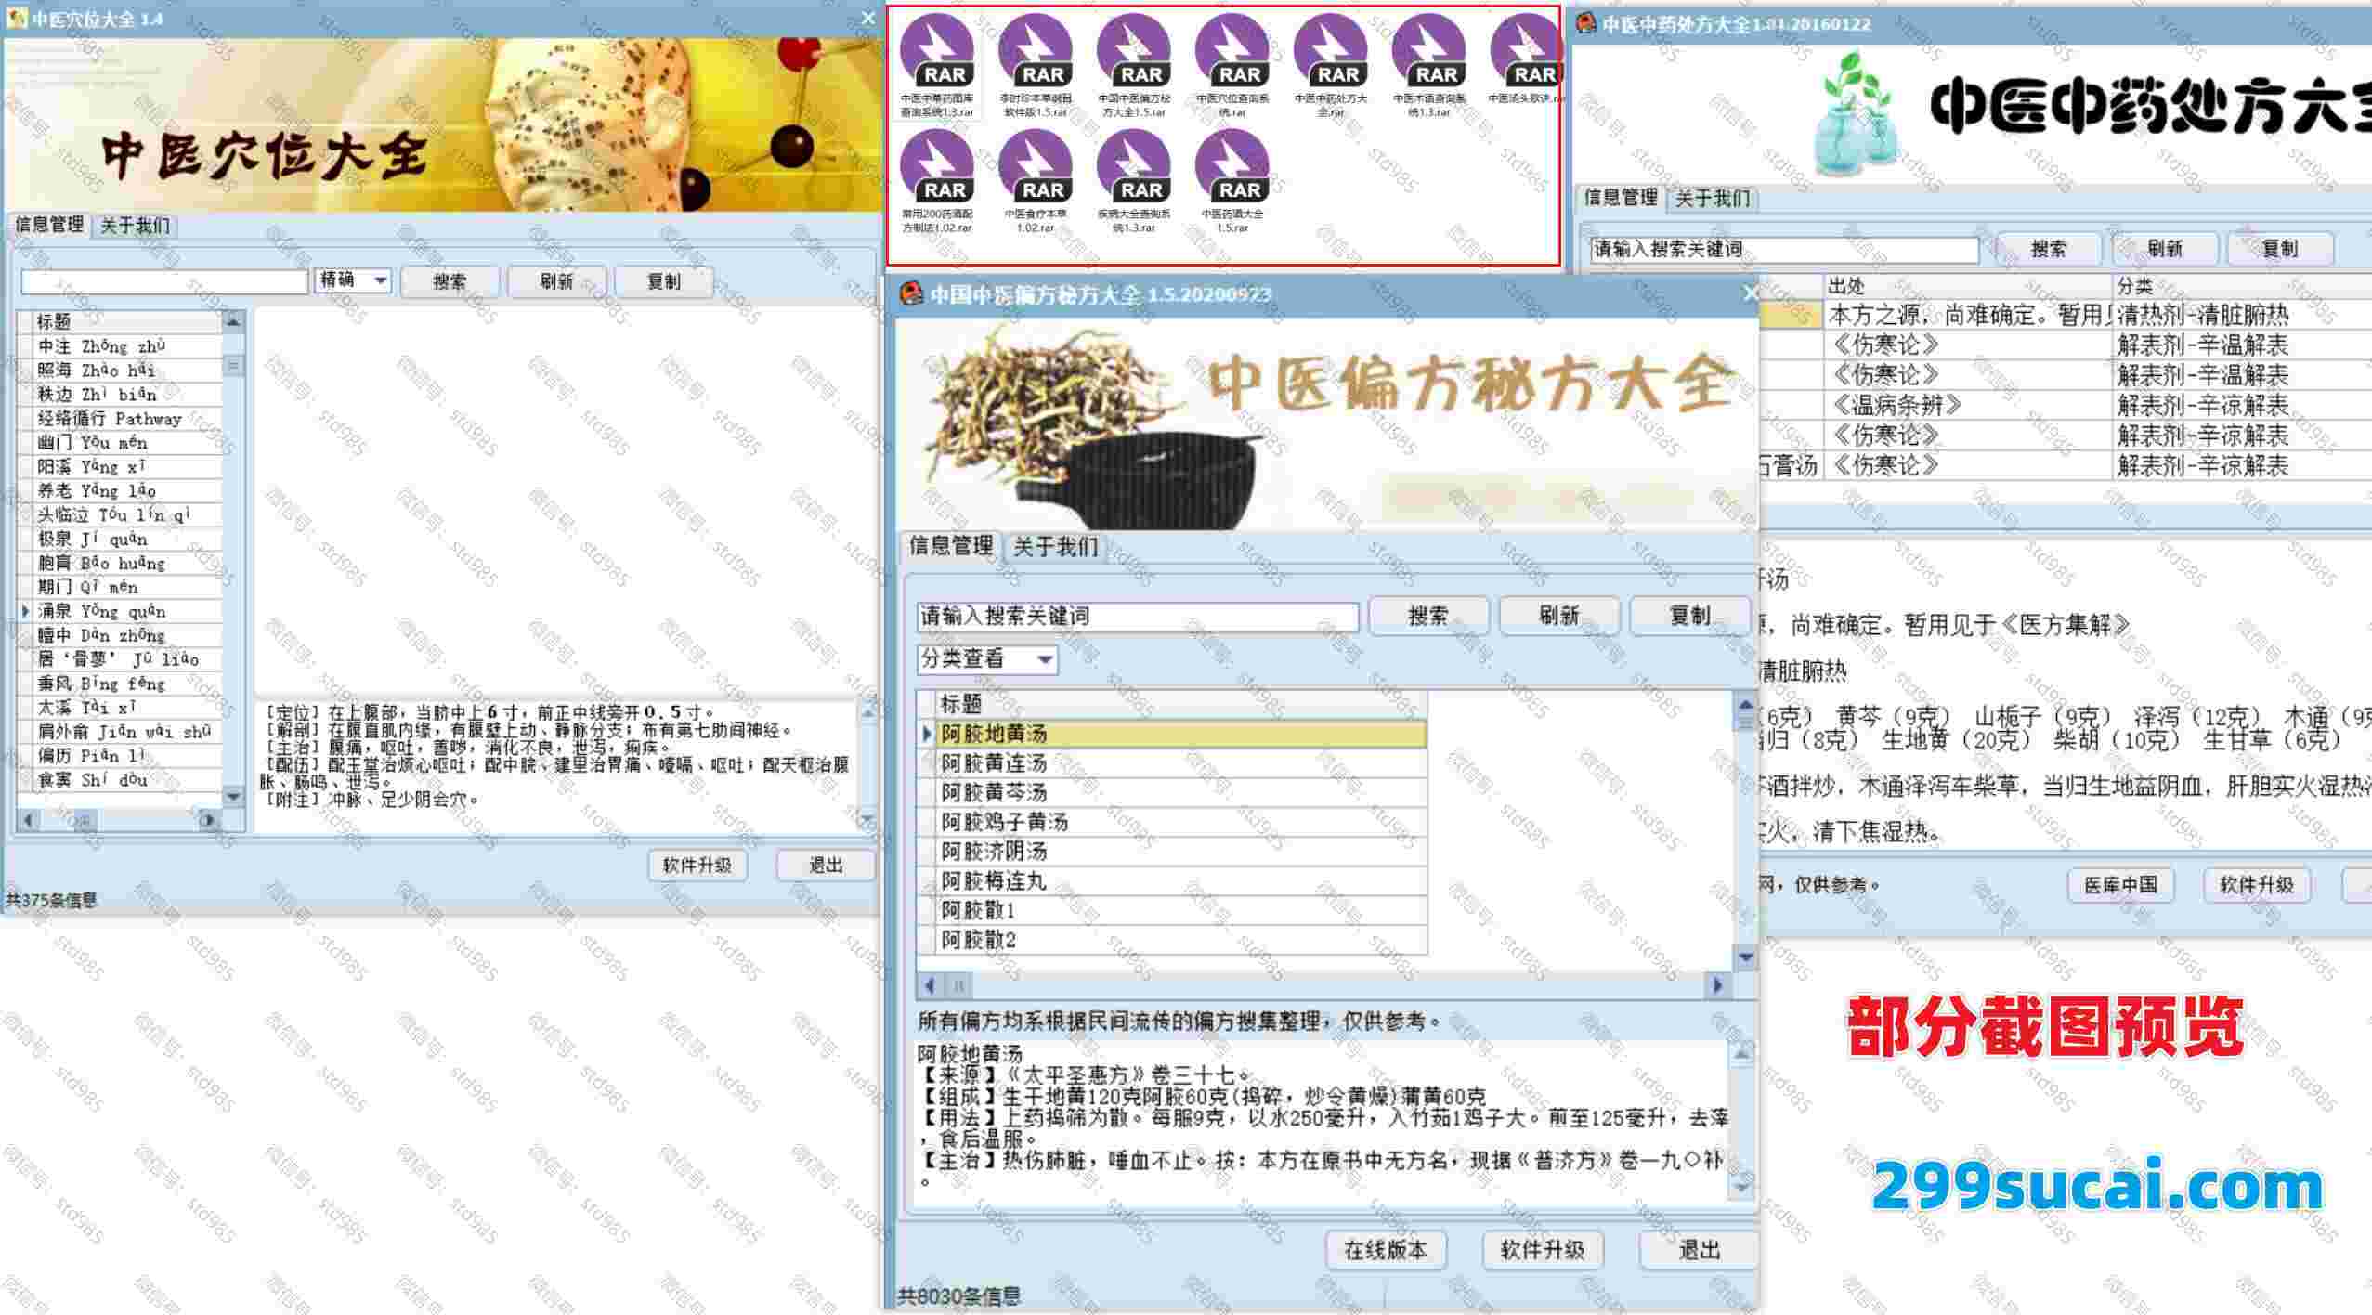Click 偏方 title list scrollbar down arrow
This screenshot has width=2372, height=1315.
(1745, 957)
